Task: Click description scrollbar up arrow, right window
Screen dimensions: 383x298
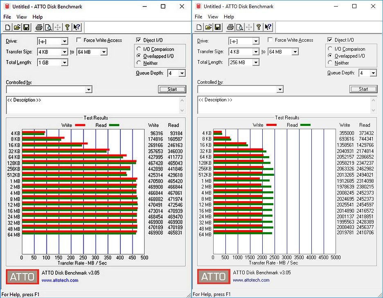Action: (x=374, y=100)
